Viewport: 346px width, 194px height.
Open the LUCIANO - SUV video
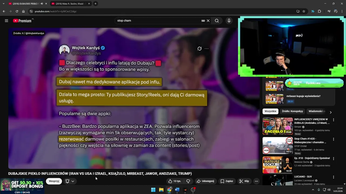click(x=303, y=177)
